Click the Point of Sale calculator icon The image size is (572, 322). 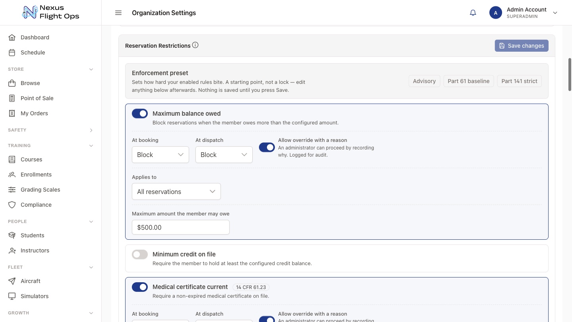click(12, 98)
